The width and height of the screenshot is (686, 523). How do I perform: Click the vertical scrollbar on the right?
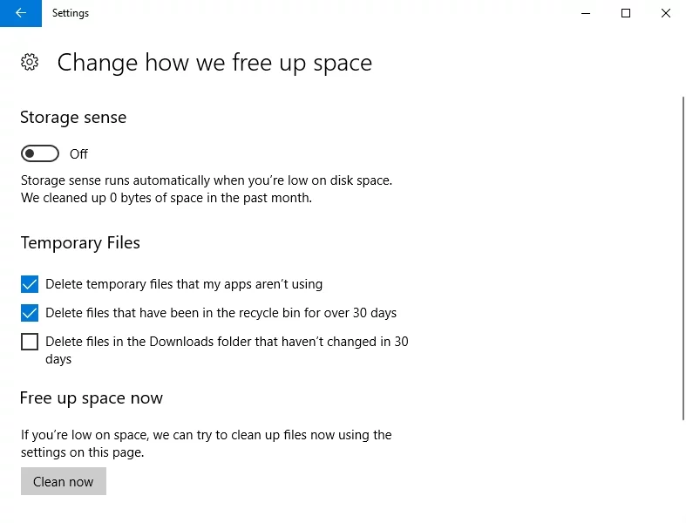(683, 261)
